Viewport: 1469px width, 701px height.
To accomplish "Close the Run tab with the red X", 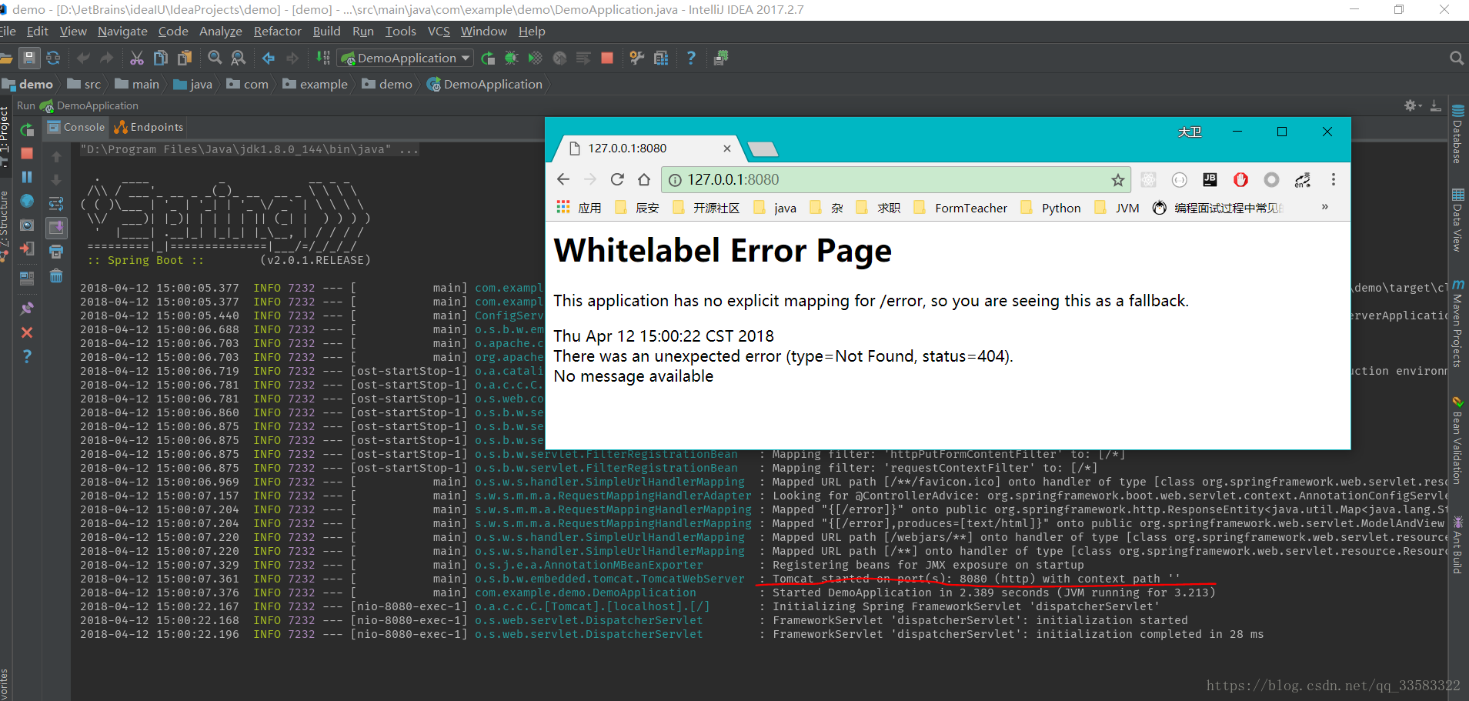I will coord(27,332).
